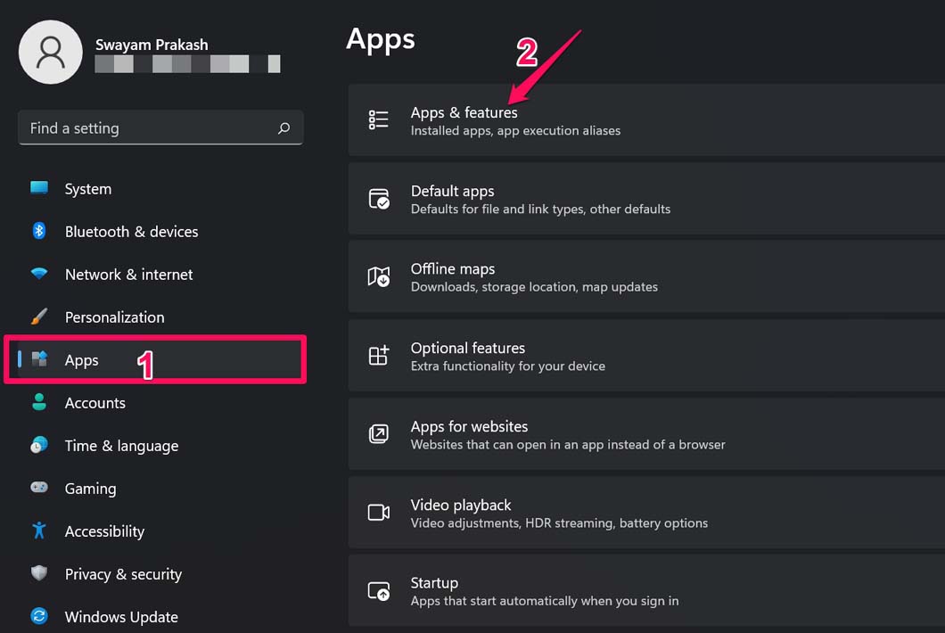The height and width of the screenshot is (633, 945).
Task: Open Accounts settings
Action: pyautogui.click(x=95, y=403)
